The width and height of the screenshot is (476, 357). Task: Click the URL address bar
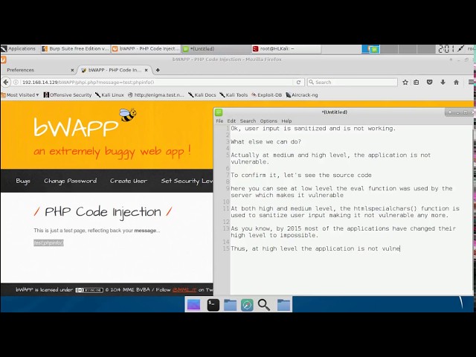156,83
